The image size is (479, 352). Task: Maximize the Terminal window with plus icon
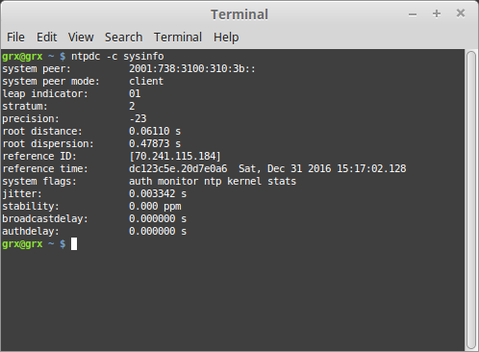point(437,13)
